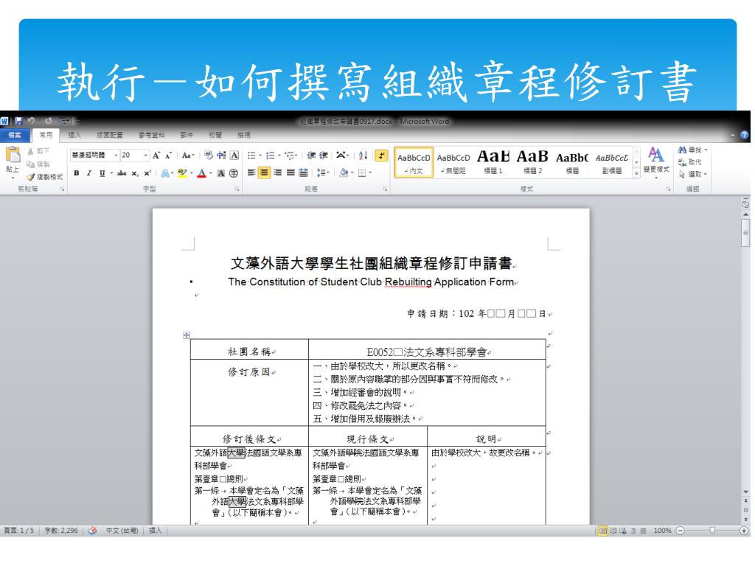755x566 pixels.
Task: Apply the 標題 1 heading style
Action: [x=493, y=163]
